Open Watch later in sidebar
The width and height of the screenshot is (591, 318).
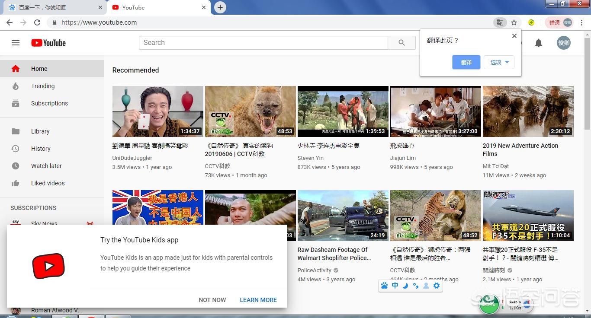[x=52, y=166]
